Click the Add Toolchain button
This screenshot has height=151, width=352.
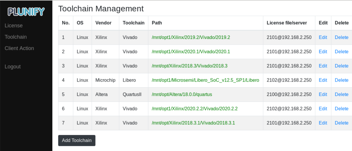pyautogui.click(x=77, y=140)
